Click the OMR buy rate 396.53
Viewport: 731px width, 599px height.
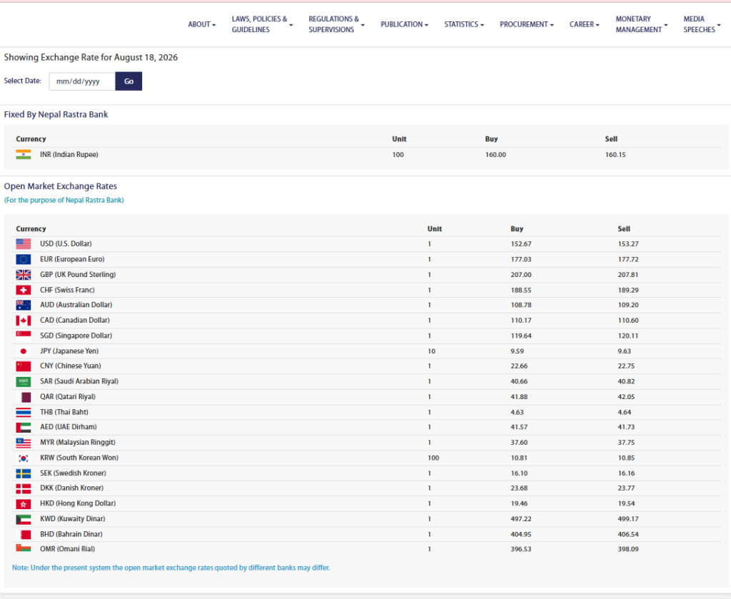520,549
